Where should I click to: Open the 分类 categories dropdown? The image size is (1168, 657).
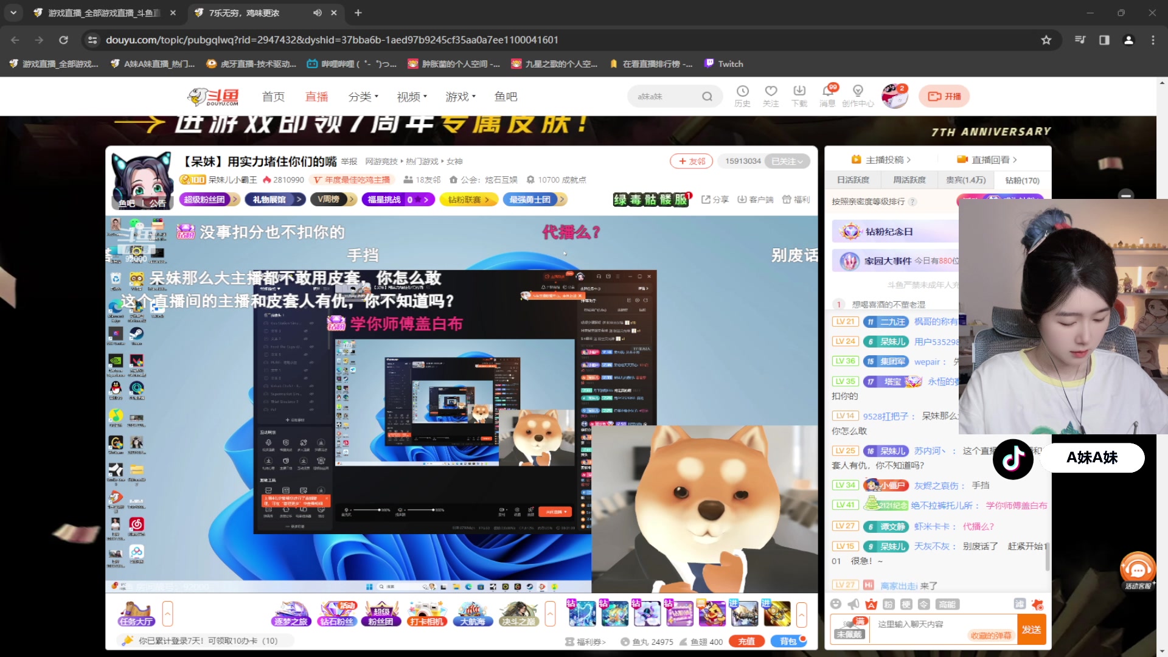coord(363,96)
